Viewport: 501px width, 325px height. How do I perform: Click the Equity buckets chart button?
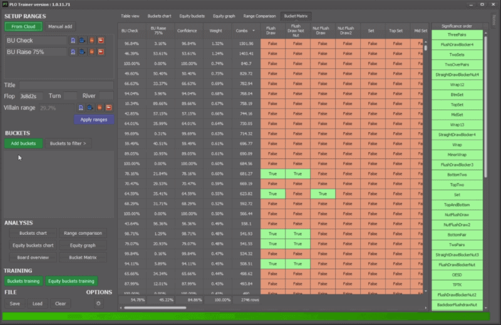(33, 245)
